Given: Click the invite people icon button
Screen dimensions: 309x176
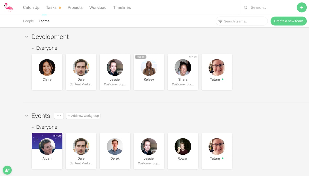Looking at the screenshot, I should click(7, 170).
